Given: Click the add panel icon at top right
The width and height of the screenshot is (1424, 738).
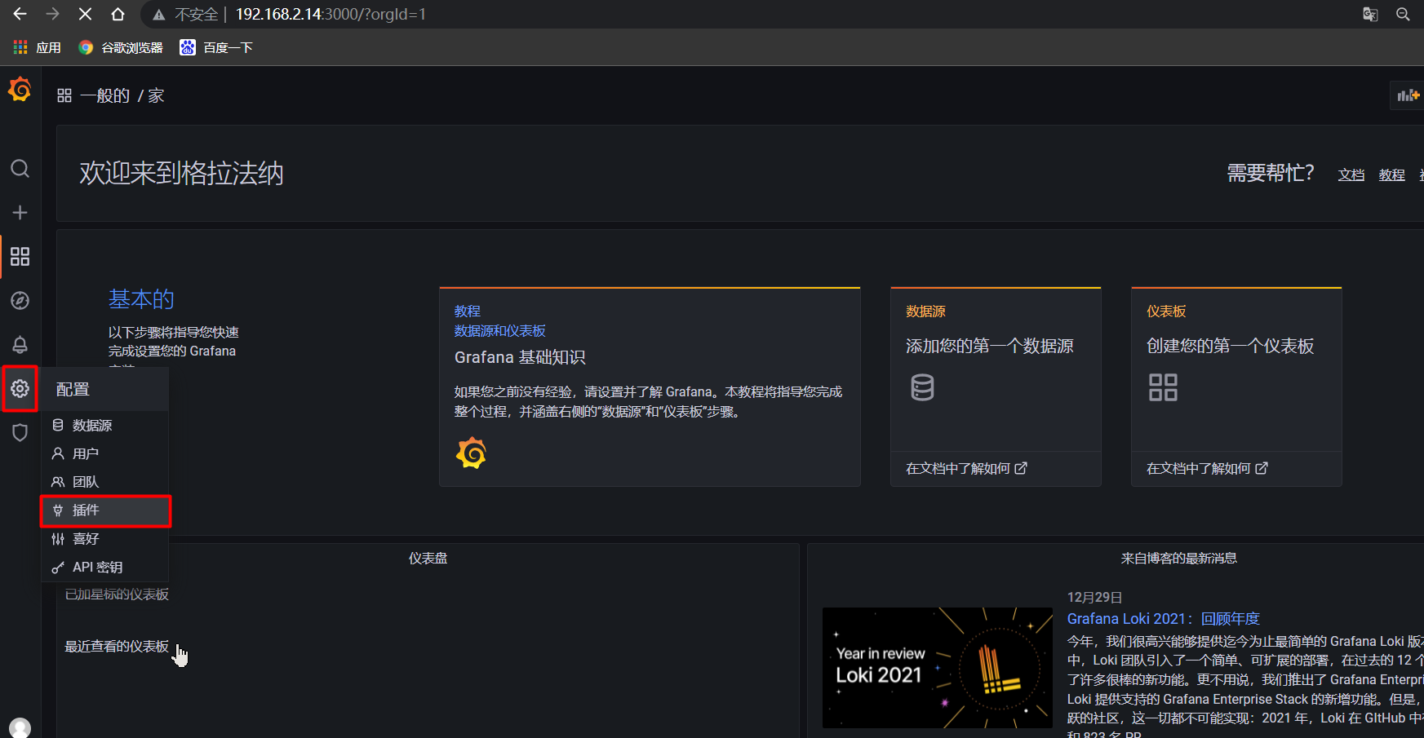Looking at the screenshot, I should tap(1408, 95).
